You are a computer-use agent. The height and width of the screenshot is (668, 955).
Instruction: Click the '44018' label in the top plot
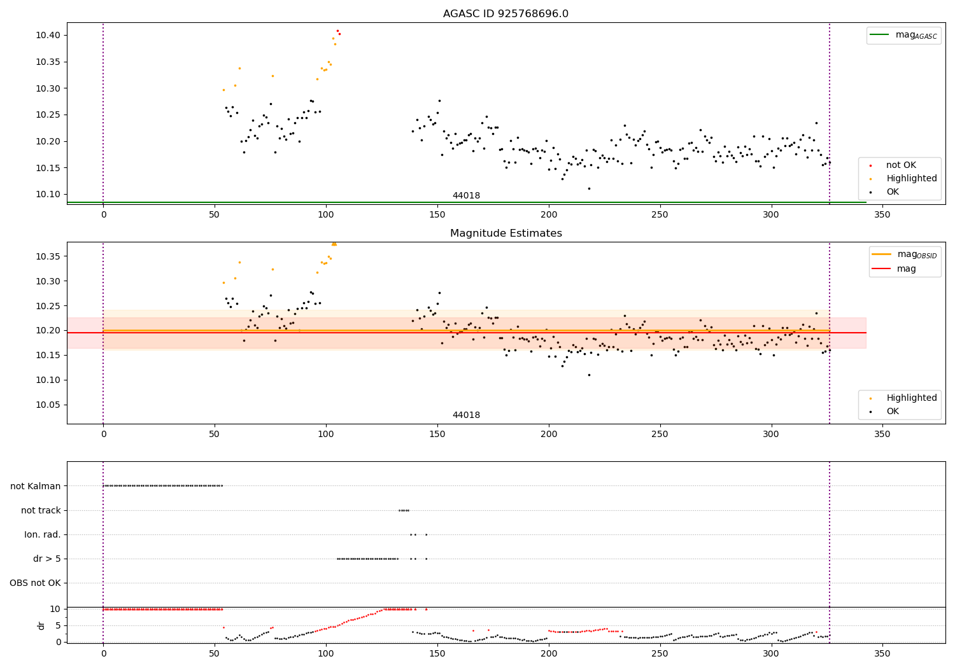pos(466,196)
